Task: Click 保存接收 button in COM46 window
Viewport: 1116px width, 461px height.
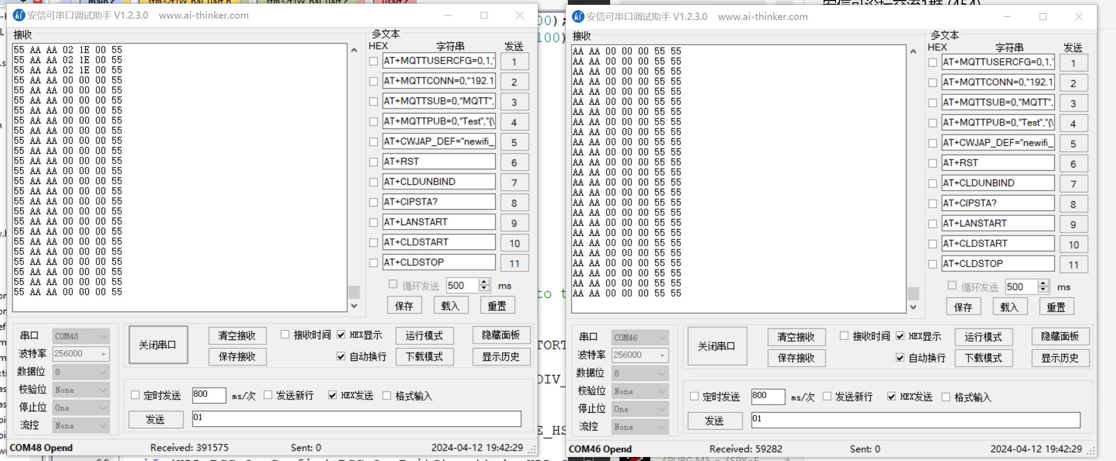Action: pyautogui.click(x=797, y=358)
